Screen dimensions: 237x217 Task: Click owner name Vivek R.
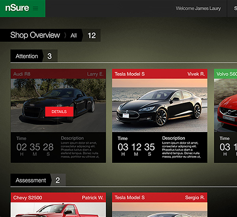pyautogui.click(x=196, y=74)
